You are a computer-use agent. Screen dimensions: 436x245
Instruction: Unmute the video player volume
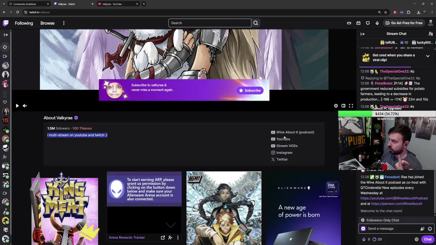25,106
